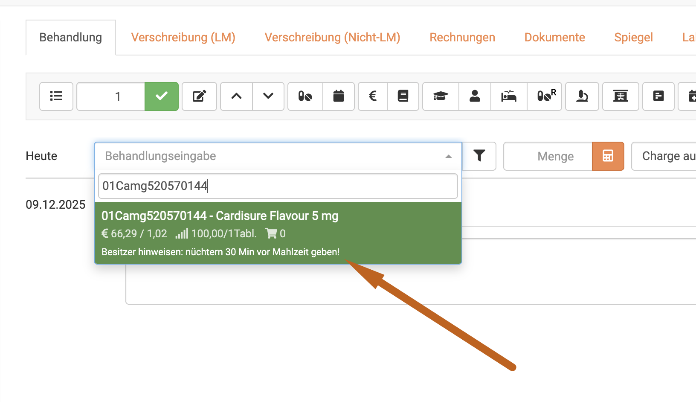Click the edit pencil icon
Viewport: 696px width, 402px height.
(x=199, y=96)
